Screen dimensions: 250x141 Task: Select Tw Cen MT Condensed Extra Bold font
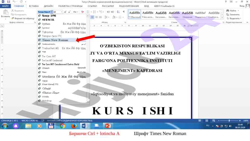point(62,64)
